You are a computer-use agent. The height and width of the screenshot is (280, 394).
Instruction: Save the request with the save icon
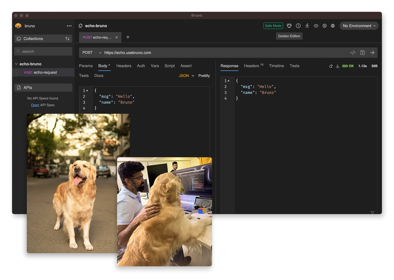pos(363,52)
